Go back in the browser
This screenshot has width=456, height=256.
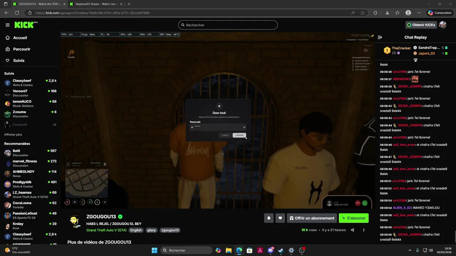(6, 13)
